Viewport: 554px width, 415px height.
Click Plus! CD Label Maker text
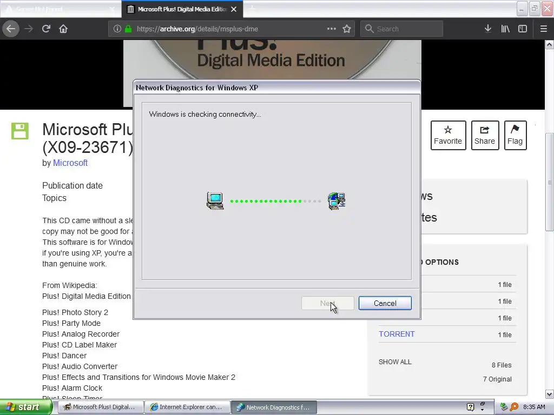(80, 345)
